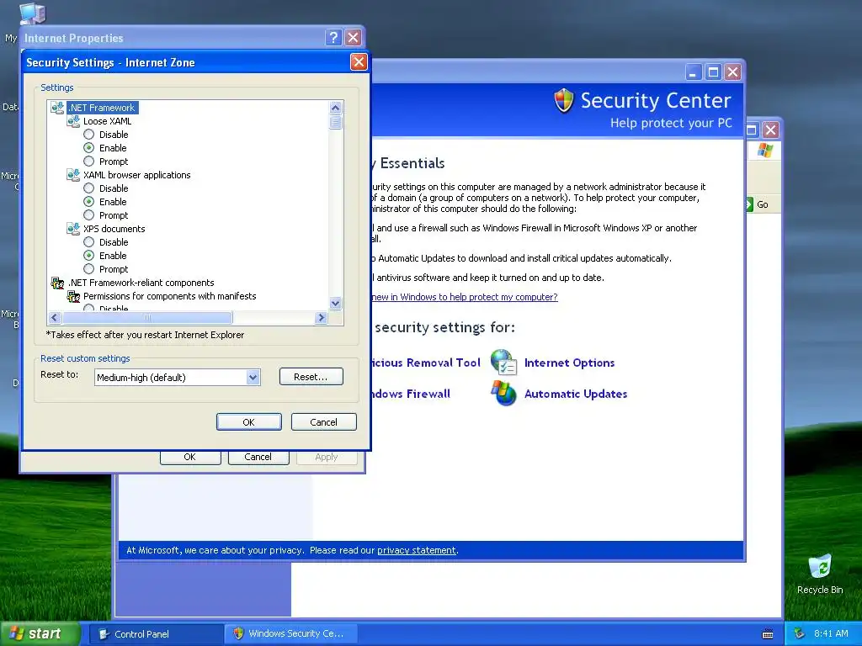Click the .NET Framework-reliant components icon

click(x=57, y=283)
